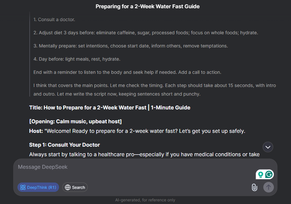Click the Grammarly green G icon
The image size is (291, 204).
click(269, 174)
